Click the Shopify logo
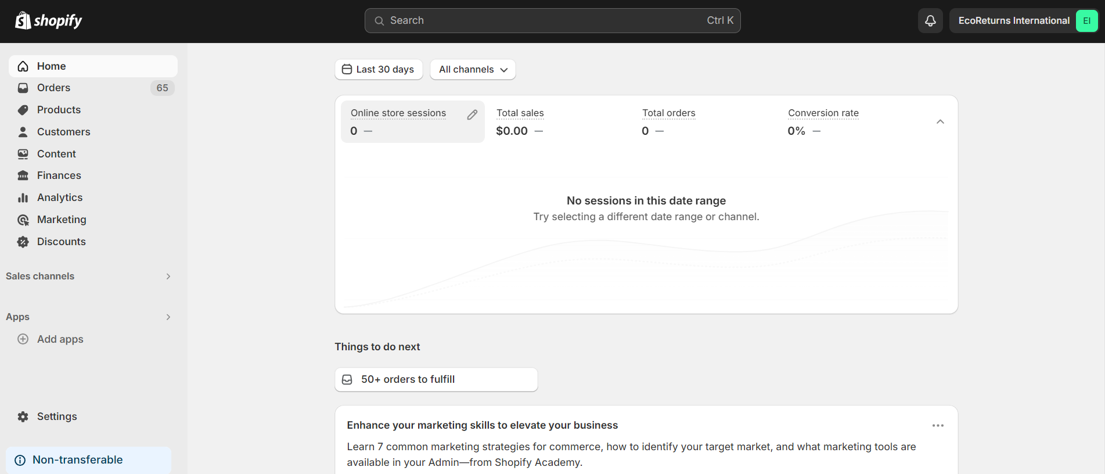 click(49, 21)
